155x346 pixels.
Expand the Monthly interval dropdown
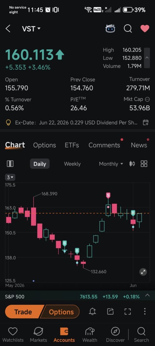pyautogui.click(x=111, y=164)
